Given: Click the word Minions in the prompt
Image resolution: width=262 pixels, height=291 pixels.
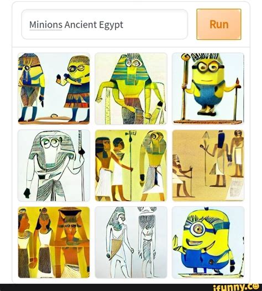Looking at the screenshot, I should coord(46,24).
